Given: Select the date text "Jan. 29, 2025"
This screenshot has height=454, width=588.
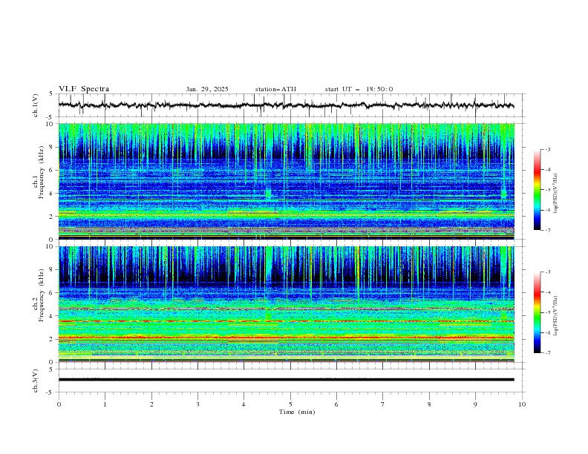Looking at the screenshot, I should click(x=207, y=89).
